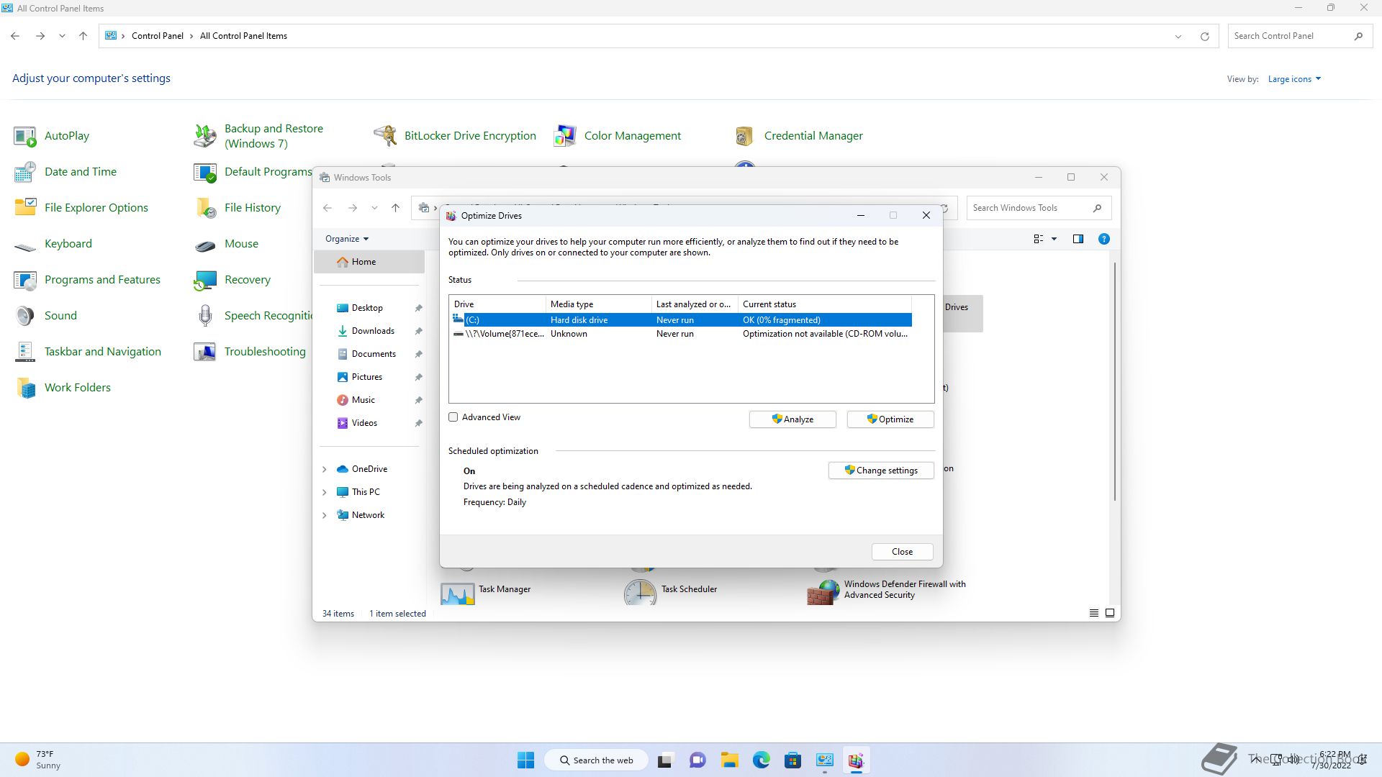Open View by Large icons dropdown
This screenshot has width=1382, height=777.
(x=1294, y=79)
